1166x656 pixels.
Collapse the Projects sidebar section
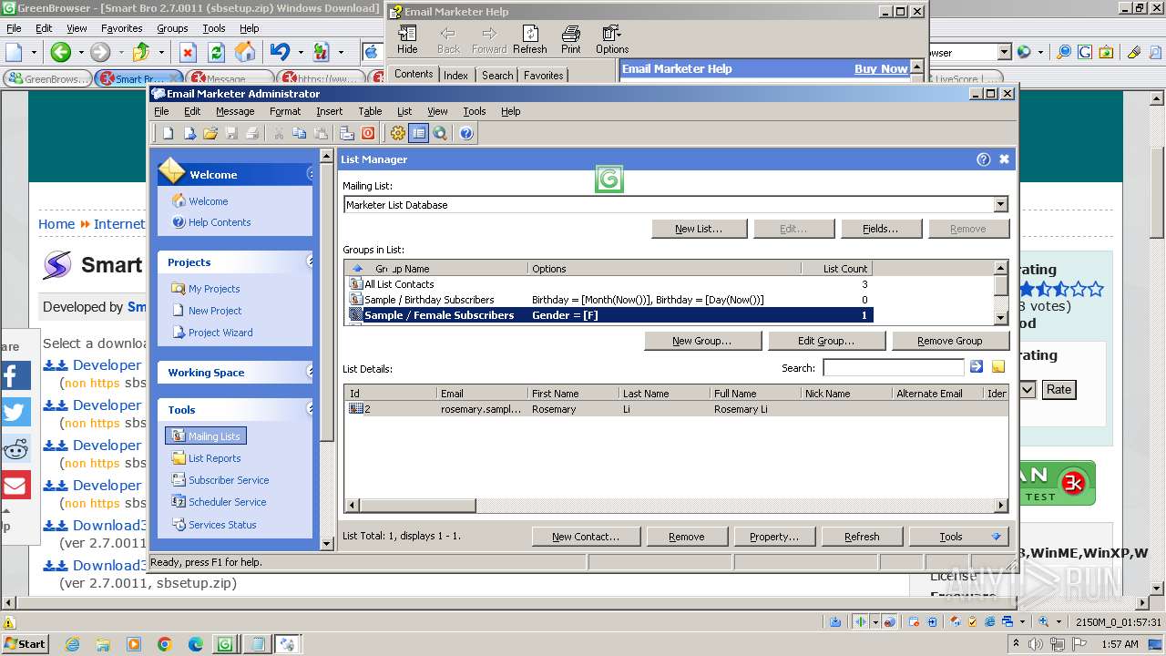(310, 262)
